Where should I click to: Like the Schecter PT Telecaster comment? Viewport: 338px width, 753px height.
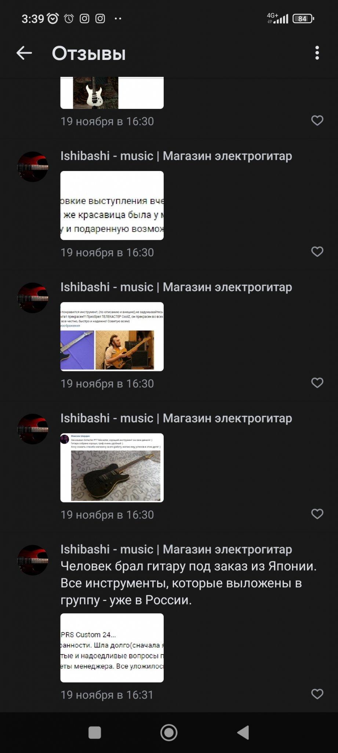pyautogui.click(x=317, y=514)
